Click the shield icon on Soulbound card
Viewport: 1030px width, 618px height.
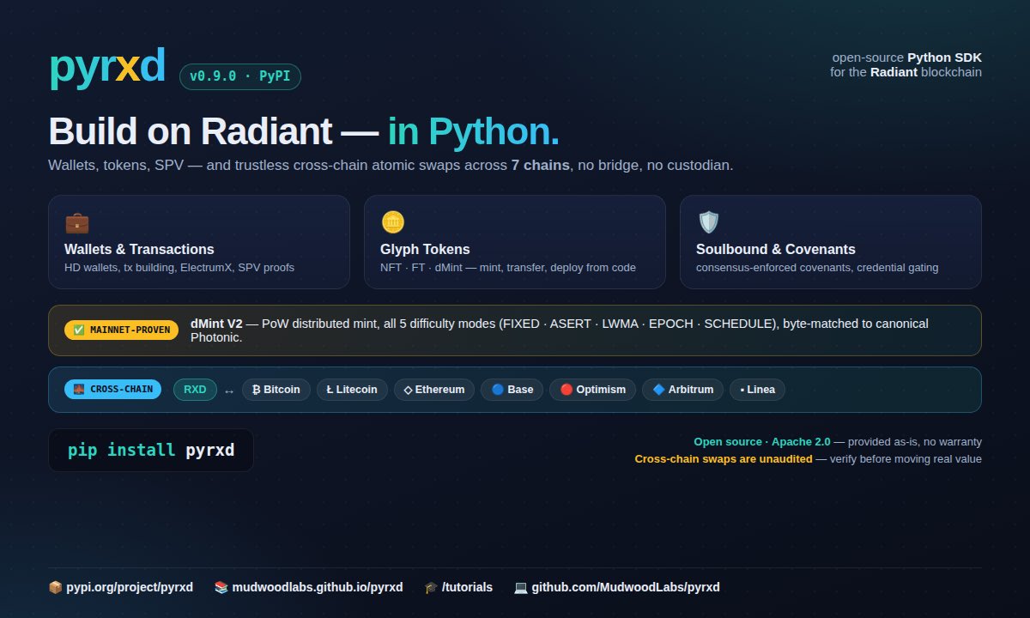coord(708,223)
